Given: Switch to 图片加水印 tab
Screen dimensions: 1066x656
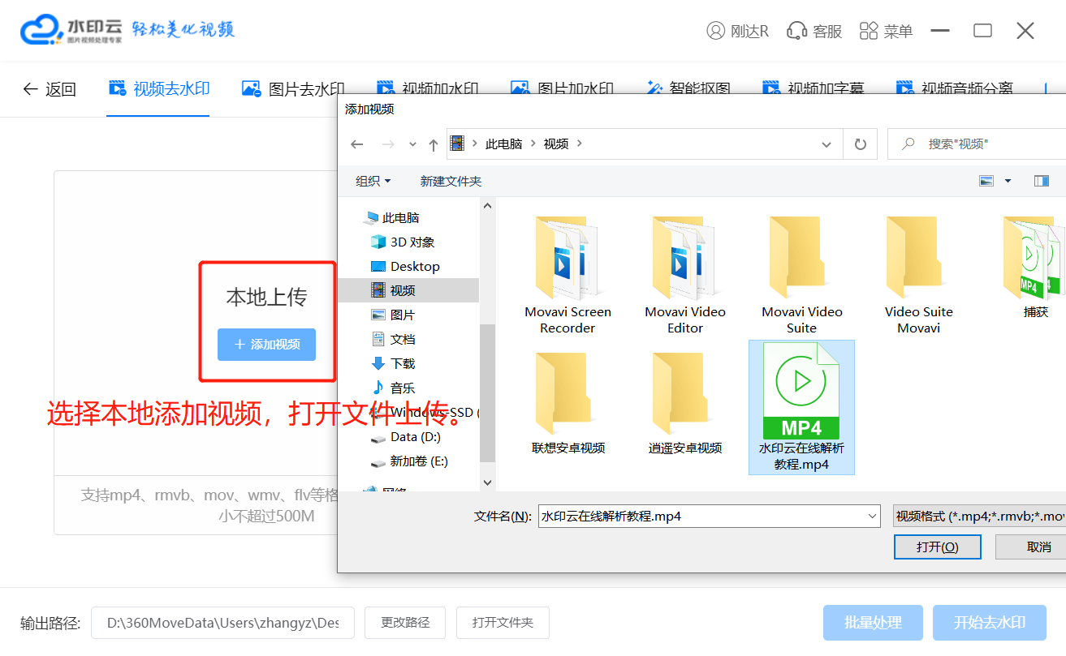Looking at the screenshot, I should (561, 89).
